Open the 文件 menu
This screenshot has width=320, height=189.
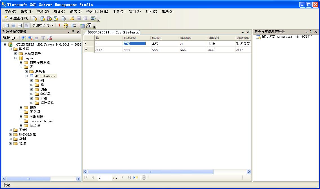click(x=10, y=12)
